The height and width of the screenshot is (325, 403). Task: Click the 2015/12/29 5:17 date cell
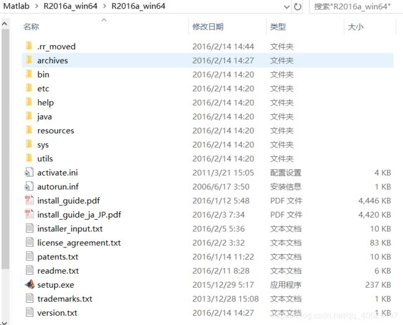click(223, 285)
